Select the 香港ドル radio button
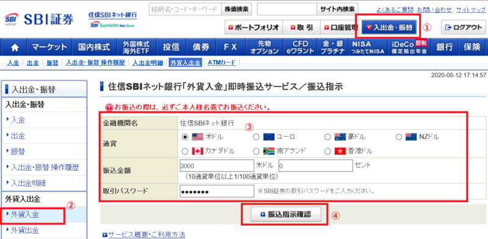 [x=328, y=152]
